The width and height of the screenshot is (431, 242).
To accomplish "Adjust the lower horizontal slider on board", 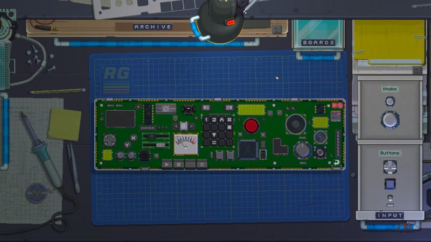I will [156, 145].
